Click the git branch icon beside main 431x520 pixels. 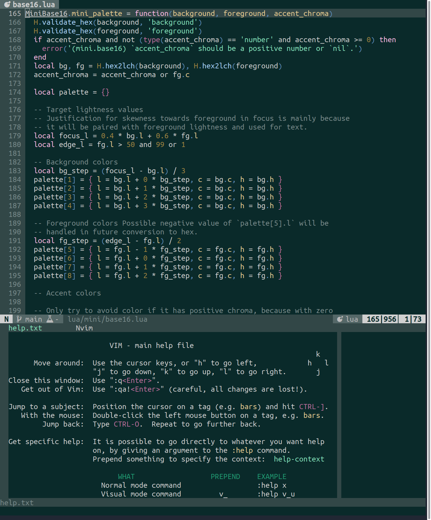tap(19, 319)
